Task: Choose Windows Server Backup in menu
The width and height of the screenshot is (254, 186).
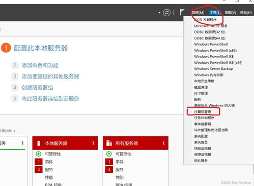Action: pos(213,69)
